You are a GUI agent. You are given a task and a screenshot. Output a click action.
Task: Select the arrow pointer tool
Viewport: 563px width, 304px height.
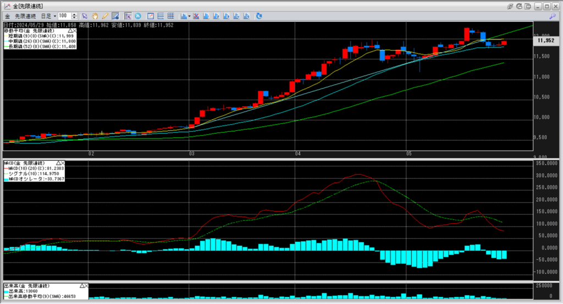pyautogui.click(x=84, y=16)
